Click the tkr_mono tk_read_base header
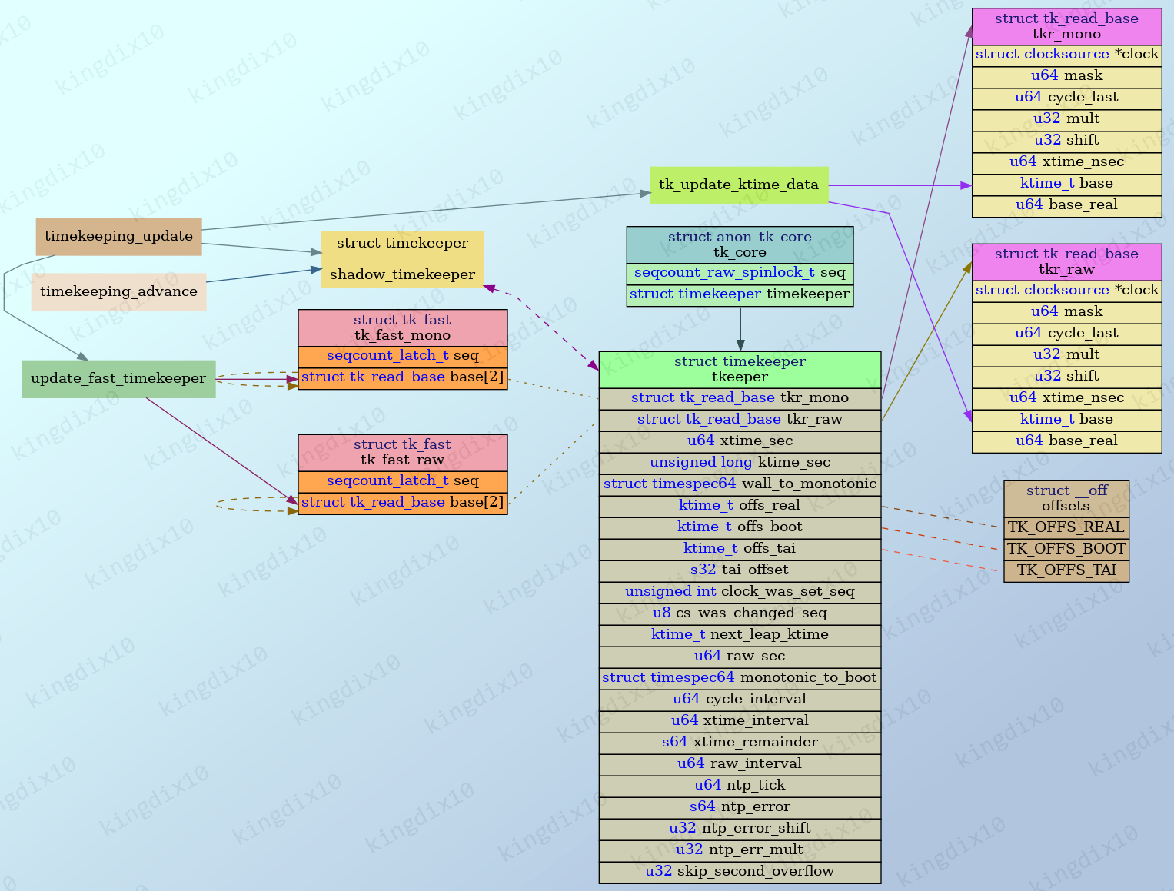 1066,27
